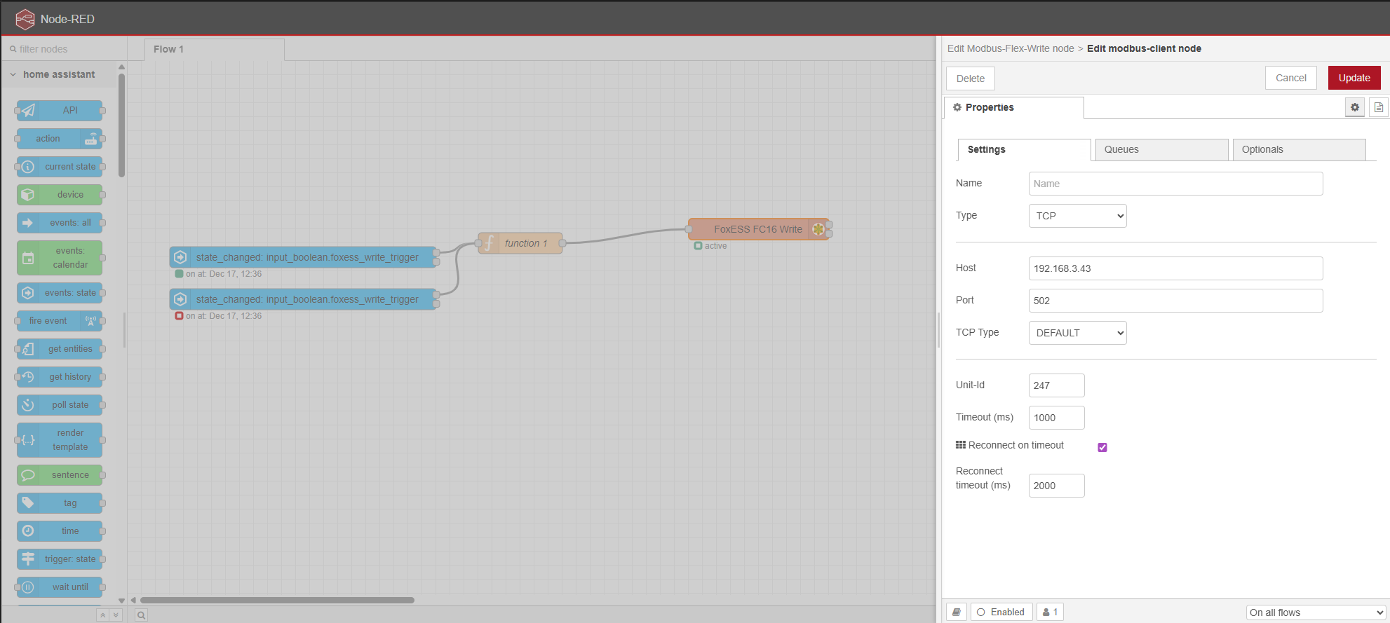This screenshot has width=1390, height=623.
Task: Click the config node users count button
Action: (x=1050, y=612)
